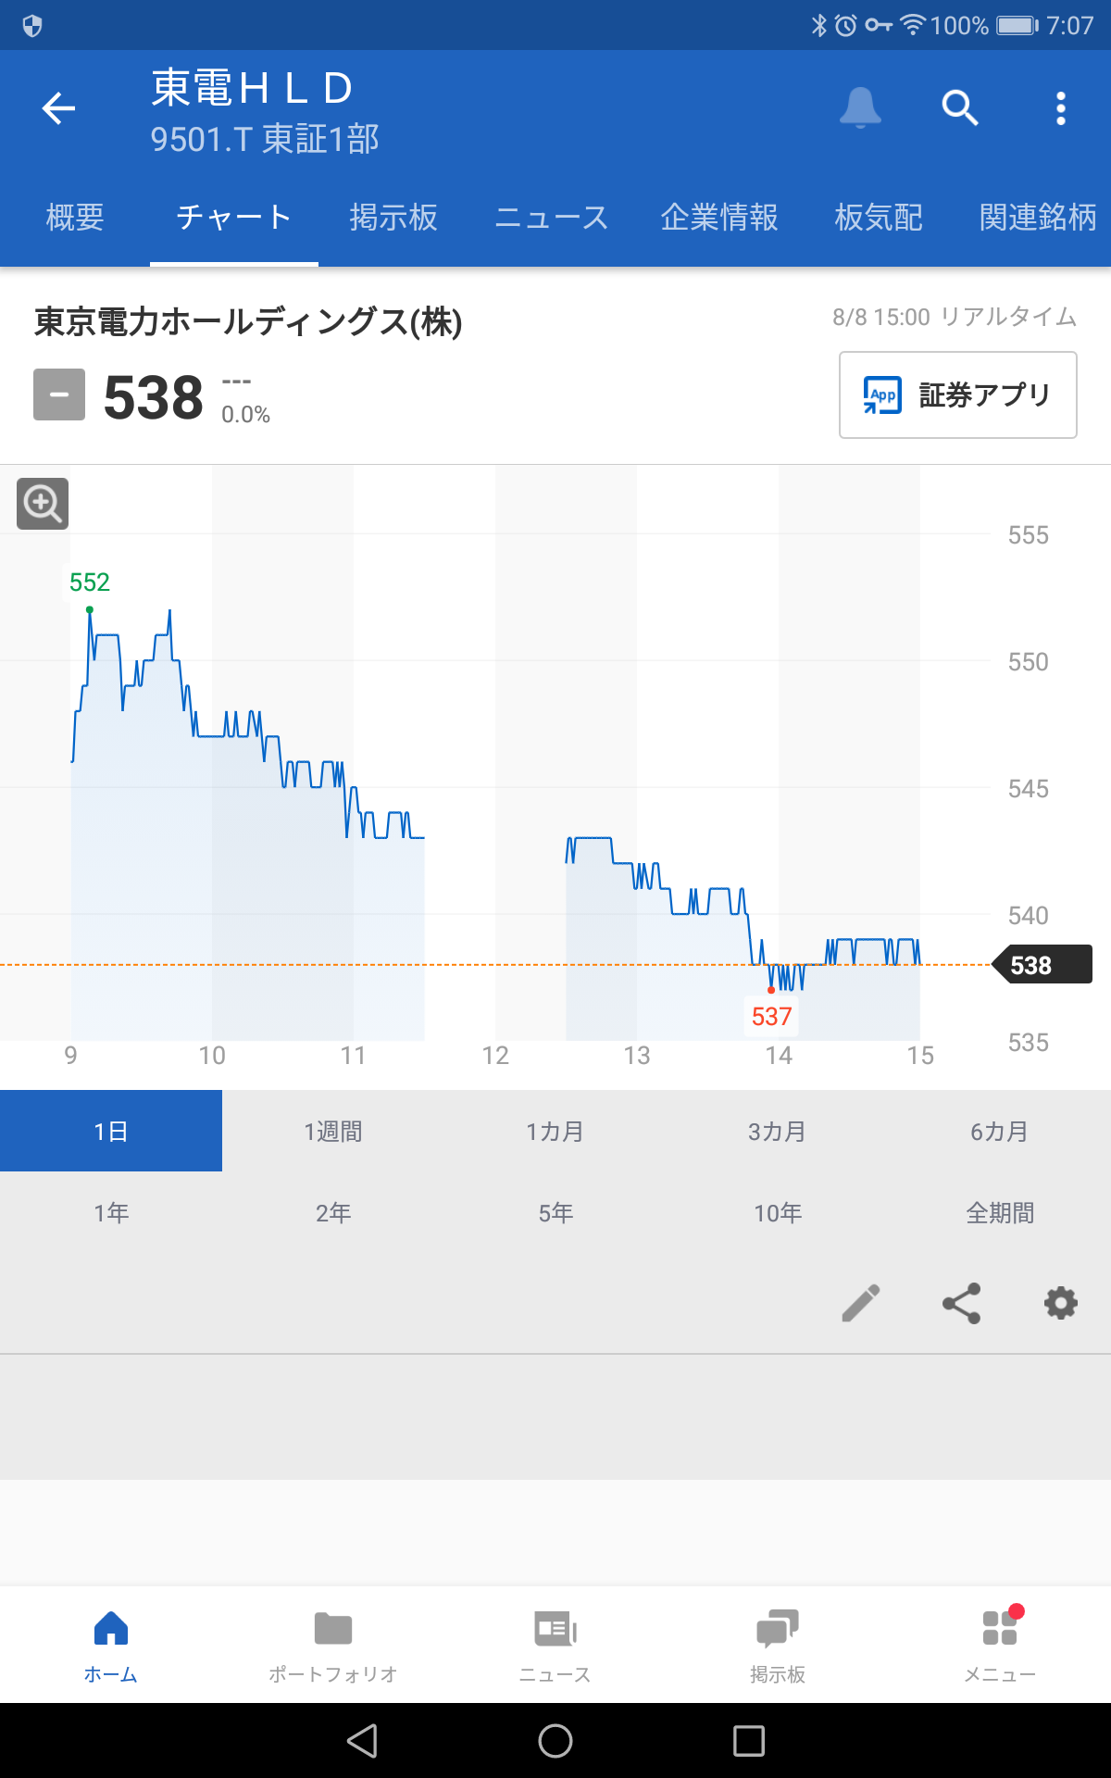1111x1778 pixels.
Task: Tap the price alert bell icon
Action: click(860, 107)
